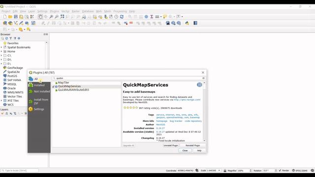
Task: Switch to the Not installed plugins tab
Action: 39,91
